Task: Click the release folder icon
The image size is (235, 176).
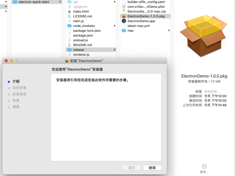Action: (x=69, y=50)
